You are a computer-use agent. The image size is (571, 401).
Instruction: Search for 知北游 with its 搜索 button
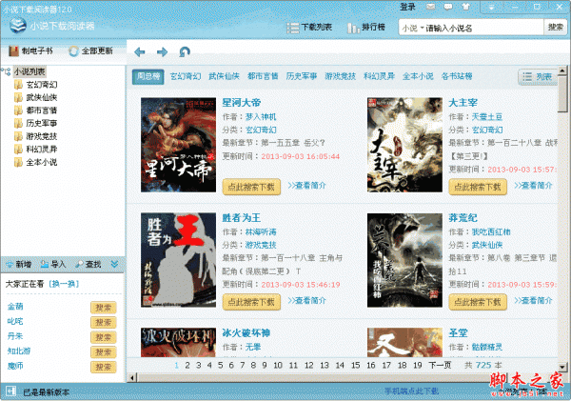click(x=104, y=352)
